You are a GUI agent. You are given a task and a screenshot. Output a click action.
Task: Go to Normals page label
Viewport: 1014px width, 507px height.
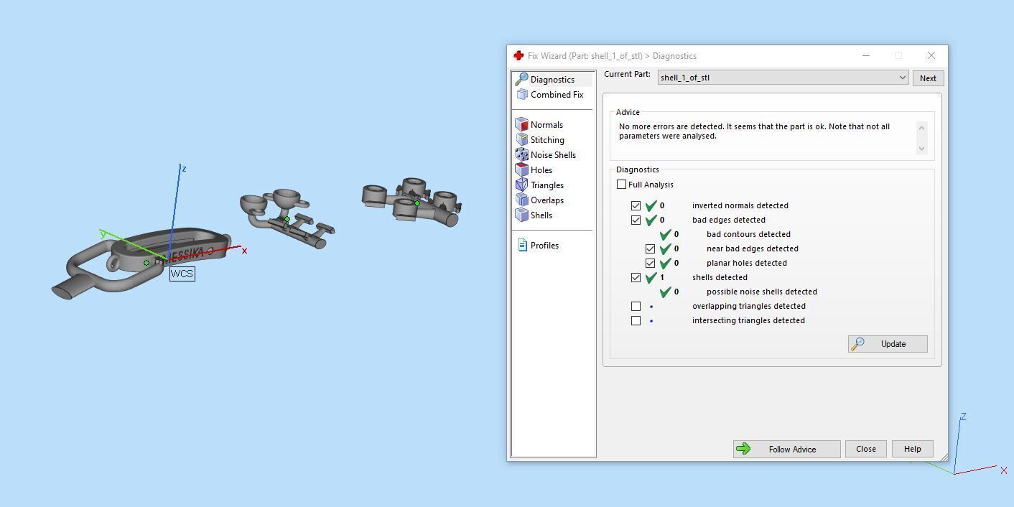546,125
